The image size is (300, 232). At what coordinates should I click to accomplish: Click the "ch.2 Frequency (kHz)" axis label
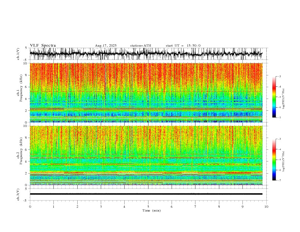pos(20,150)
